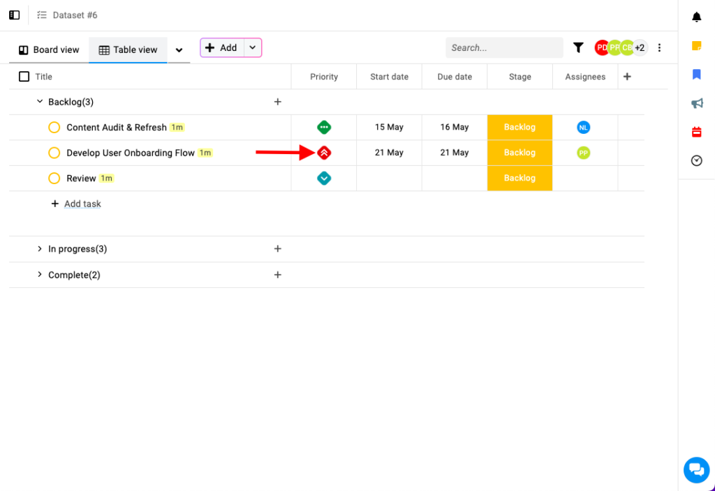Screen dimensions: 715x491
Task: Open the chat support bubble
Action: pos(695,469)
